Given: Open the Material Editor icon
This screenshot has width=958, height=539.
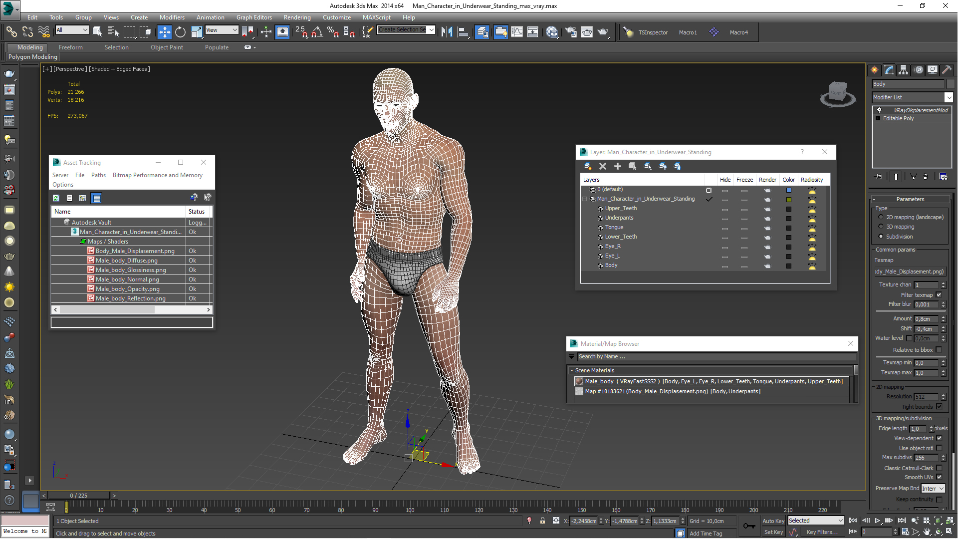Looking at the screenshot, I should point(552,32).
